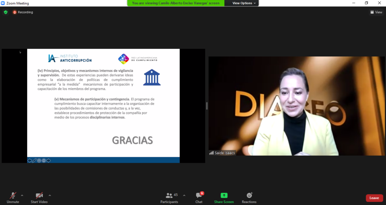The width and height of the screenshot is (386, 205).
Task: Expand audio options caret beside Unmute
Action: coord(22,195)
